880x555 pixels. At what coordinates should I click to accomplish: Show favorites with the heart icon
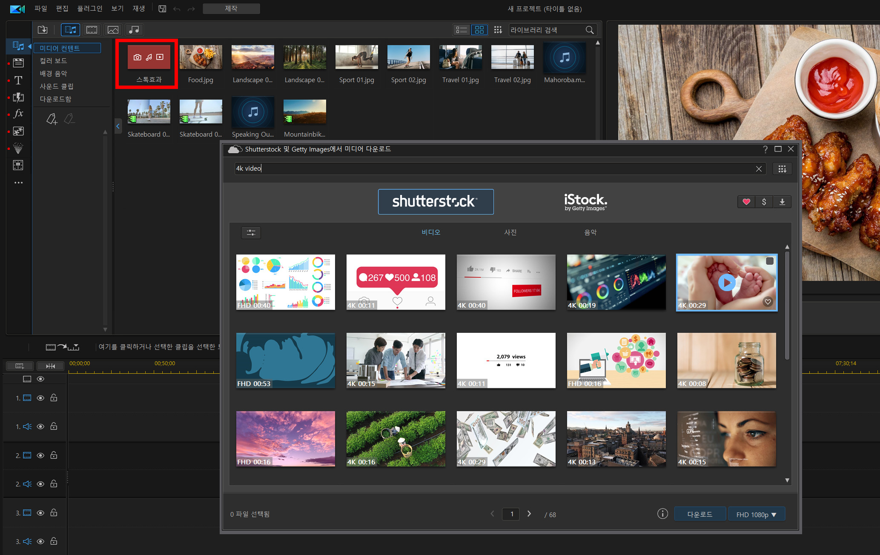pos(746,202)
